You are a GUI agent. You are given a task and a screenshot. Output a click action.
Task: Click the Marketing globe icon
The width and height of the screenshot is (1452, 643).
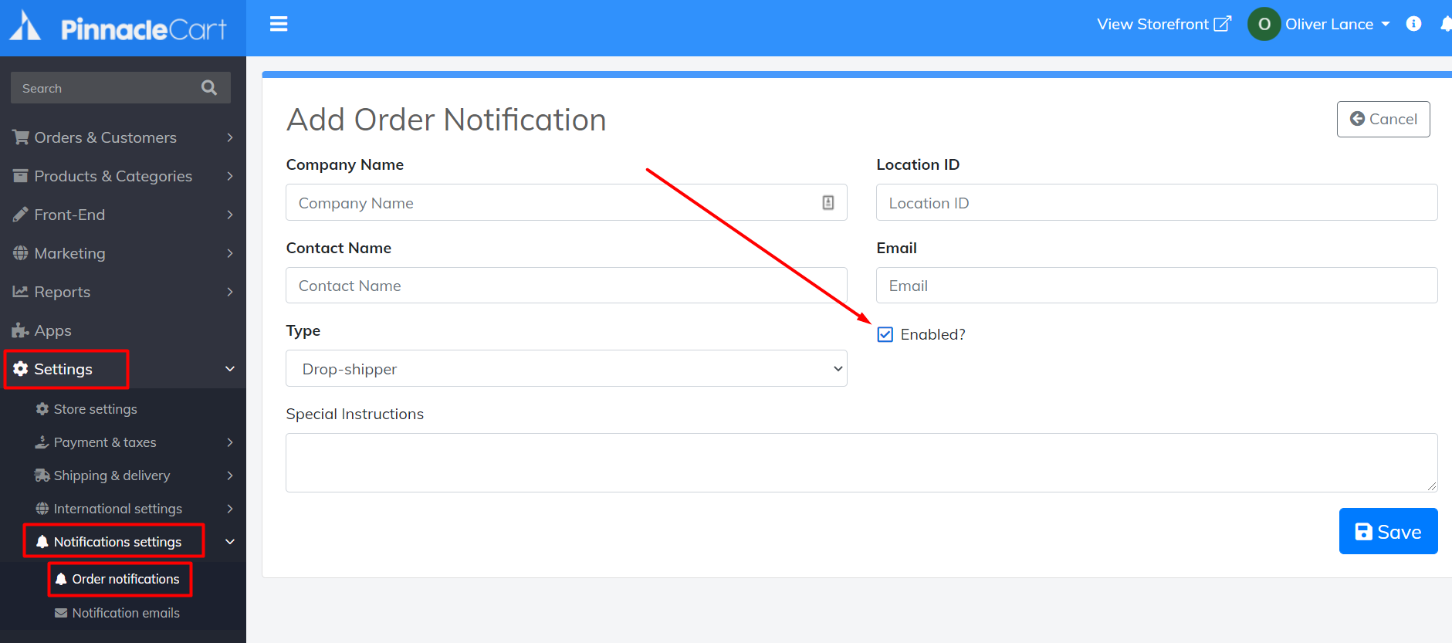coord(21,253)
